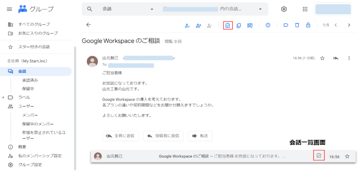
Task: Click the unassign person icon
Action: [209, 25]
